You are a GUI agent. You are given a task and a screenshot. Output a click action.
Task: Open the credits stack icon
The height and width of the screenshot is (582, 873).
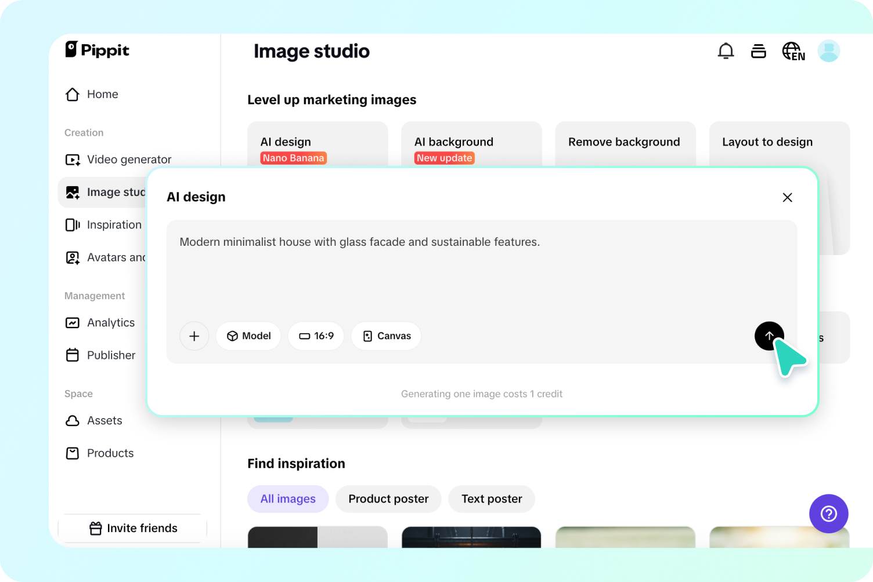[x=758, y=51]
